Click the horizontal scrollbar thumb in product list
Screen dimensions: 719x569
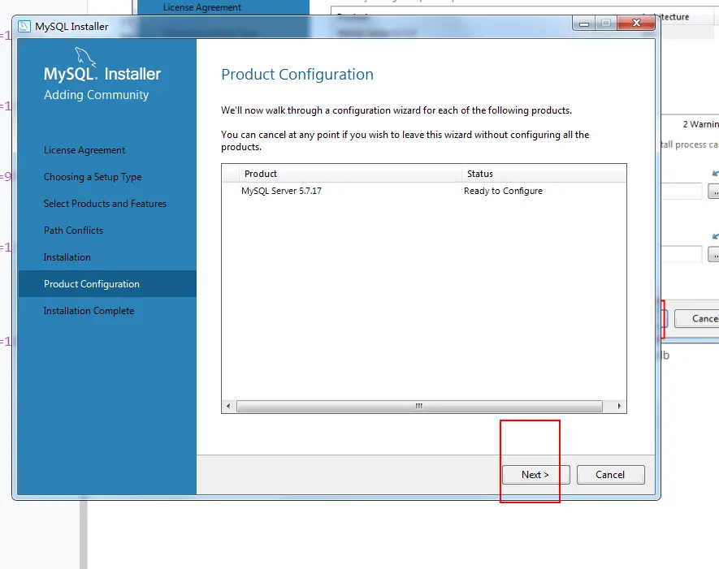[x=419, y=406]
